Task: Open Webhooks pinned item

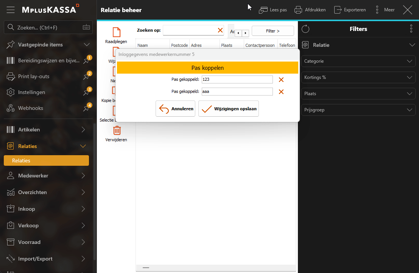Action: click(30, 108)
